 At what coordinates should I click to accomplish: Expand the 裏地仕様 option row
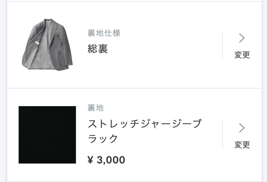pos(134,45)
